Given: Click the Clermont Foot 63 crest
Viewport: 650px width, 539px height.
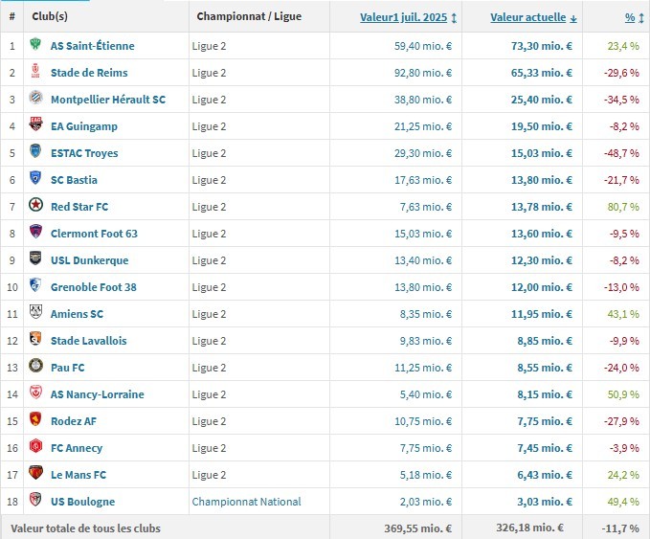Looking at the screenshot, I should click(35, 232).
